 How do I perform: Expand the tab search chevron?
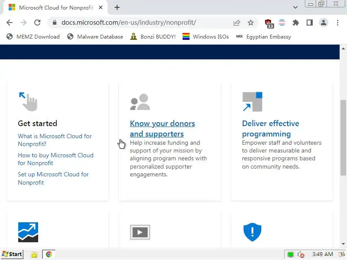(x=295, y=7)
